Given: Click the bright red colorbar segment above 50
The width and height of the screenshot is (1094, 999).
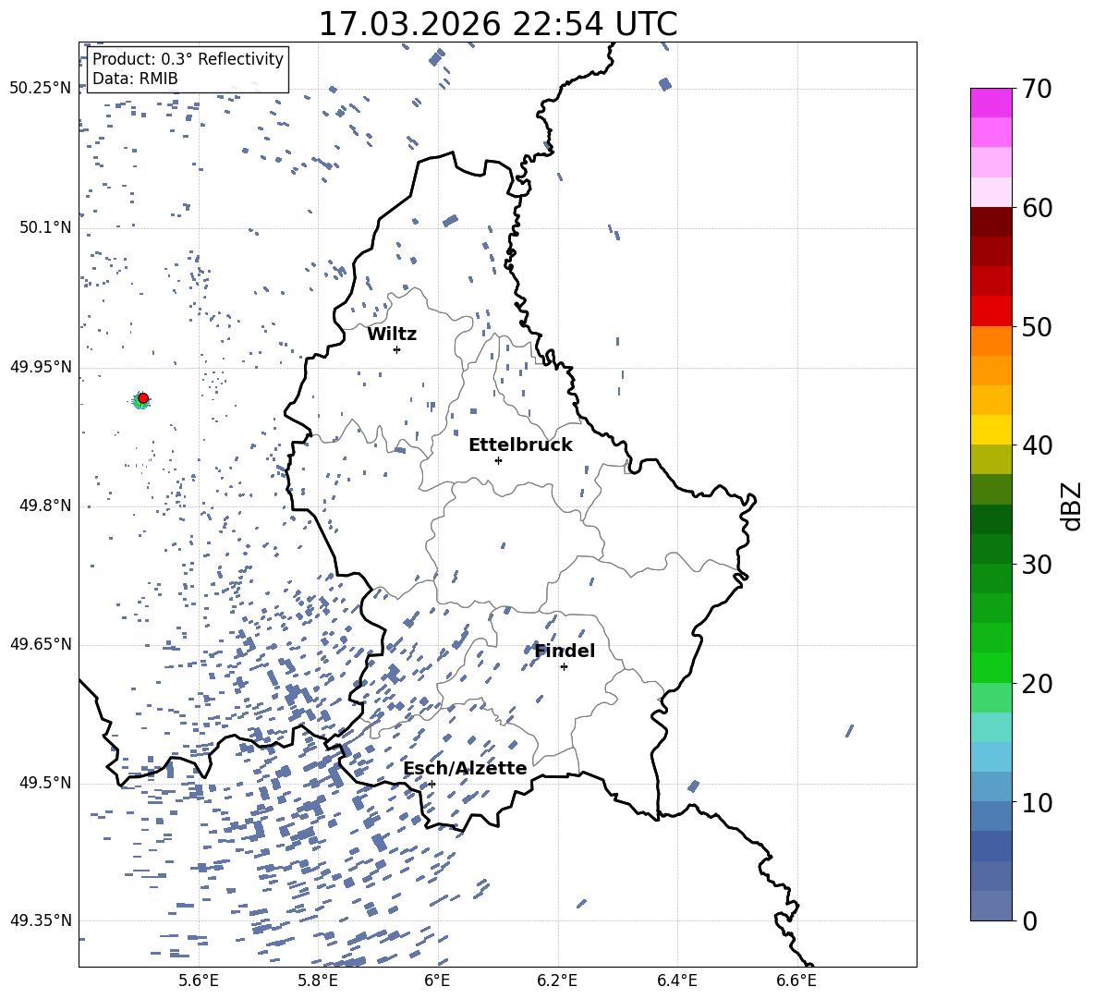Looking at the screenshot, I should [x=991, y=311].
